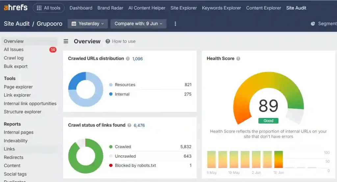Click the light blue Resources color dot
Screen dimensions: 337x182
coord(111,84)
